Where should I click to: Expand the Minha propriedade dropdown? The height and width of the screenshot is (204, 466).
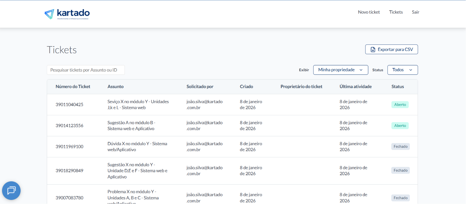click(340, 70)
